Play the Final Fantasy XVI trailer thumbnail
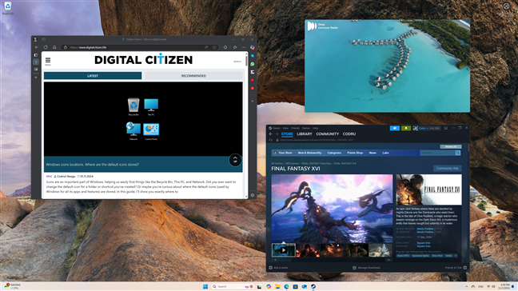Screen dimensions: 518x291 (284, 250)
